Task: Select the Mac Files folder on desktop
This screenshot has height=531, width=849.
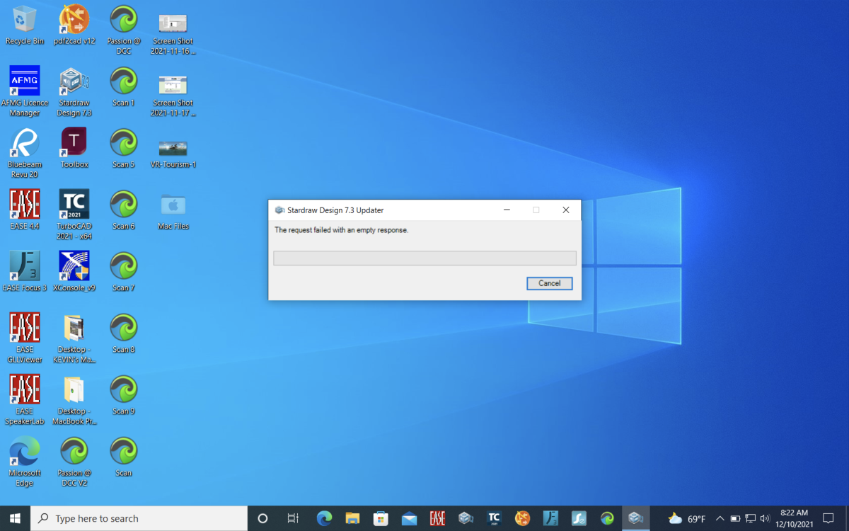Action: [173, 206]
